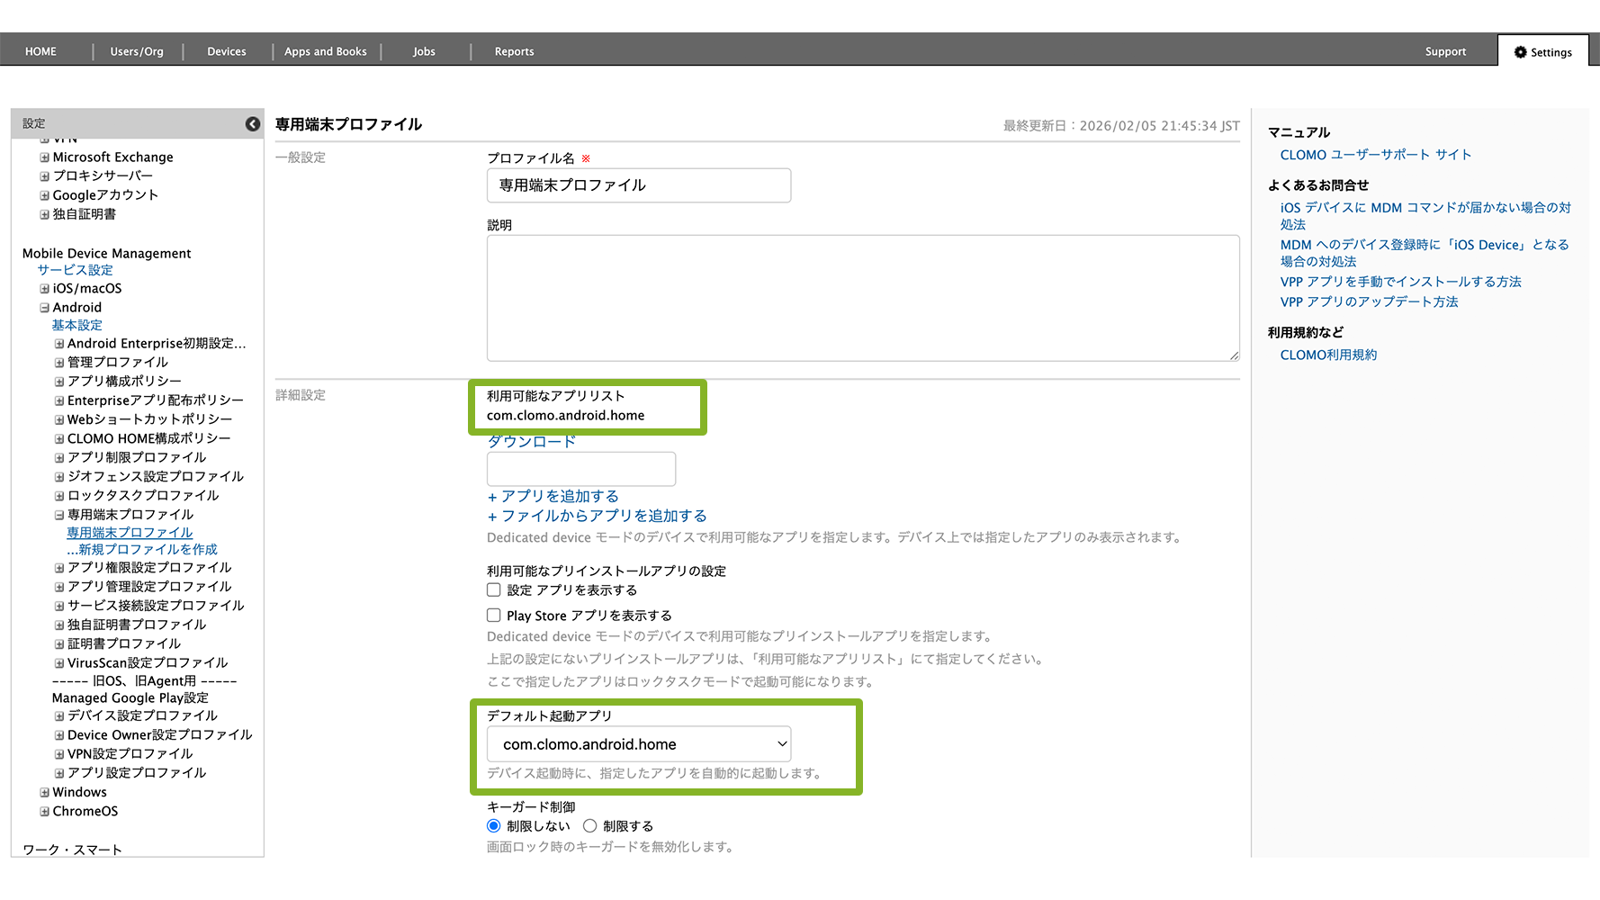Collapse the Android tree node
This screenshot has height=900, width=1600.
[x=44, y=308]
